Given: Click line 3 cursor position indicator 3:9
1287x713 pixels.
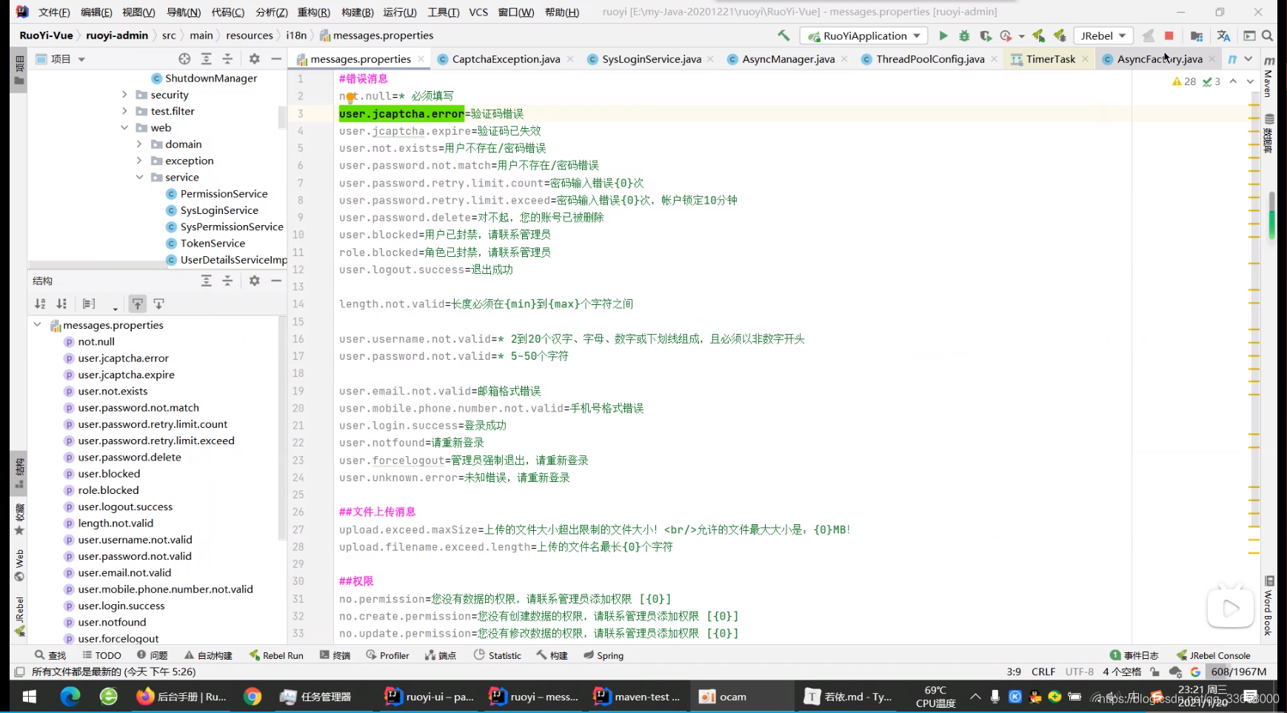Looking at the screenshot, I should point(1014,672).
